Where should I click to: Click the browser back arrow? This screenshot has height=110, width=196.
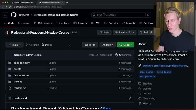pyautogui.click(x=2, y=7)
